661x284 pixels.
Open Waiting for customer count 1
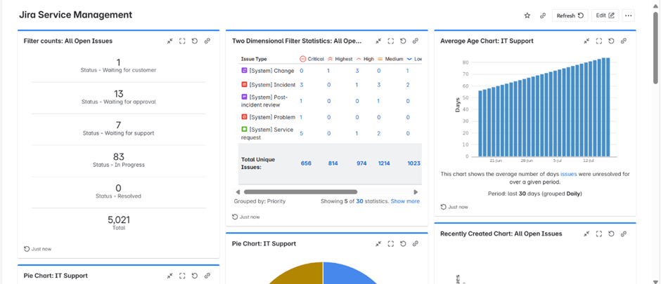pyautogui.click(x=118, y=62)
